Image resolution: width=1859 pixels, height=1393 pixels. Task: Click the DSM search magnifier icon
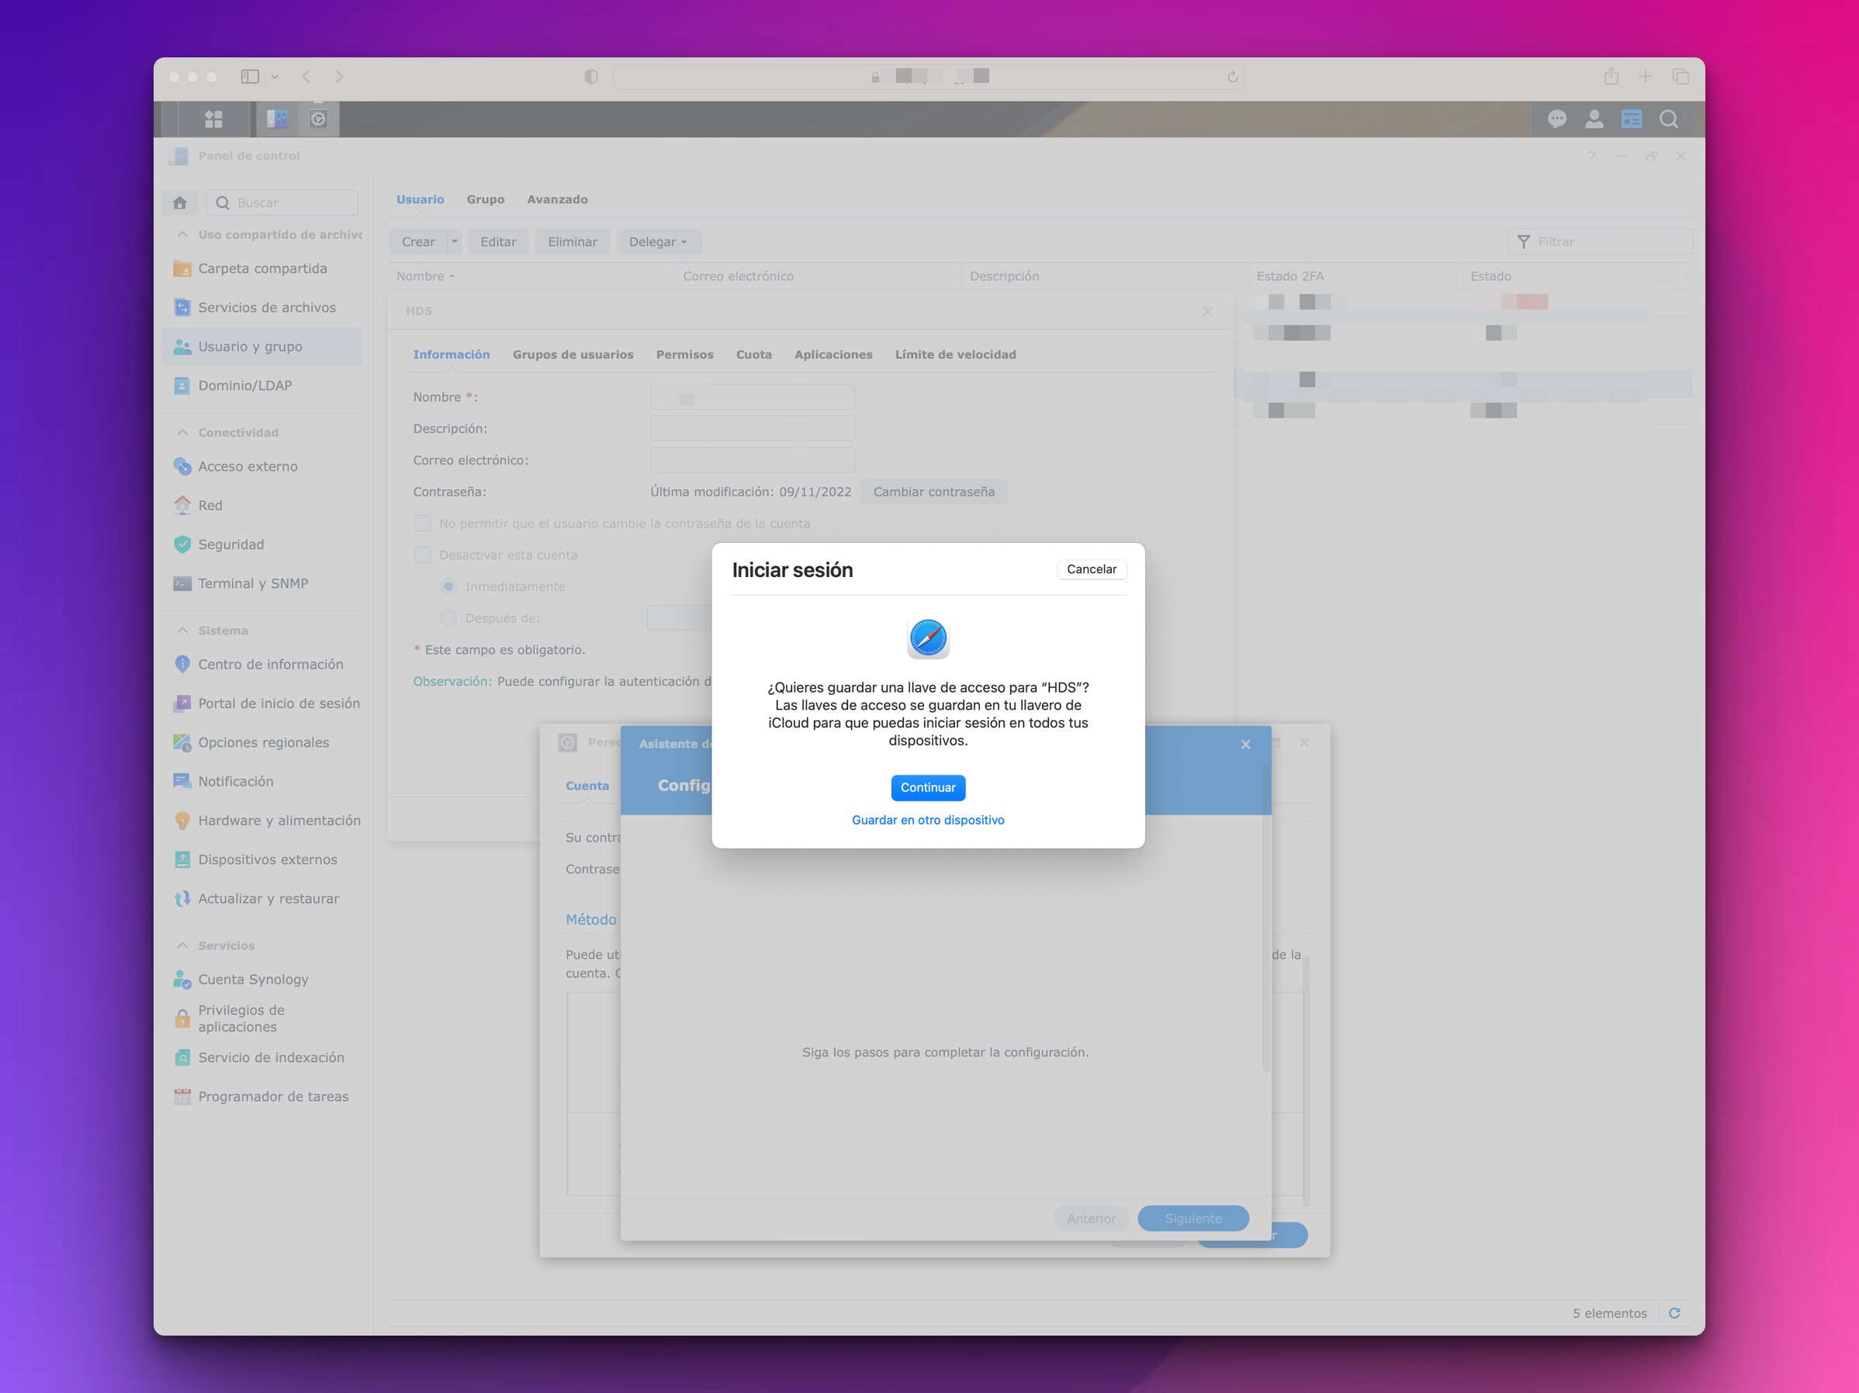point(1668,119)
